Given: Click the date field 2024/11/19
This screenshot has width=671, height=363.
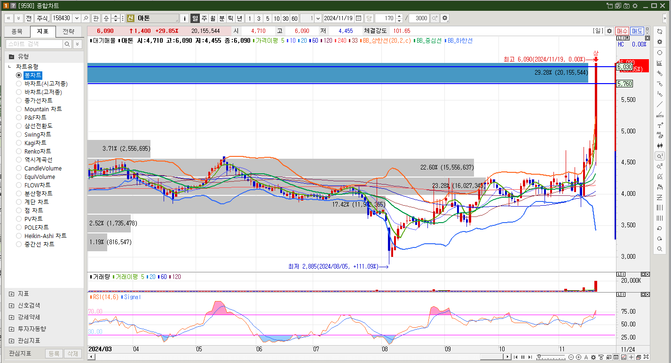Looking at the screenshot, I should [339, 18].
